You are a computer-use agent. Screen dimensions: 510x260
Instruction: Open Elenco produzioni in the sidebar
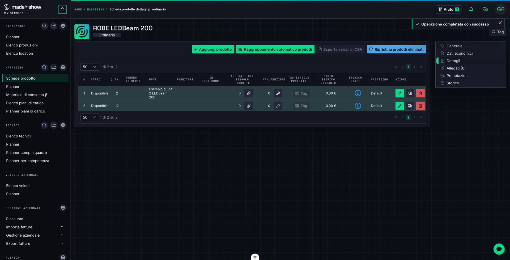coord(22,45)
